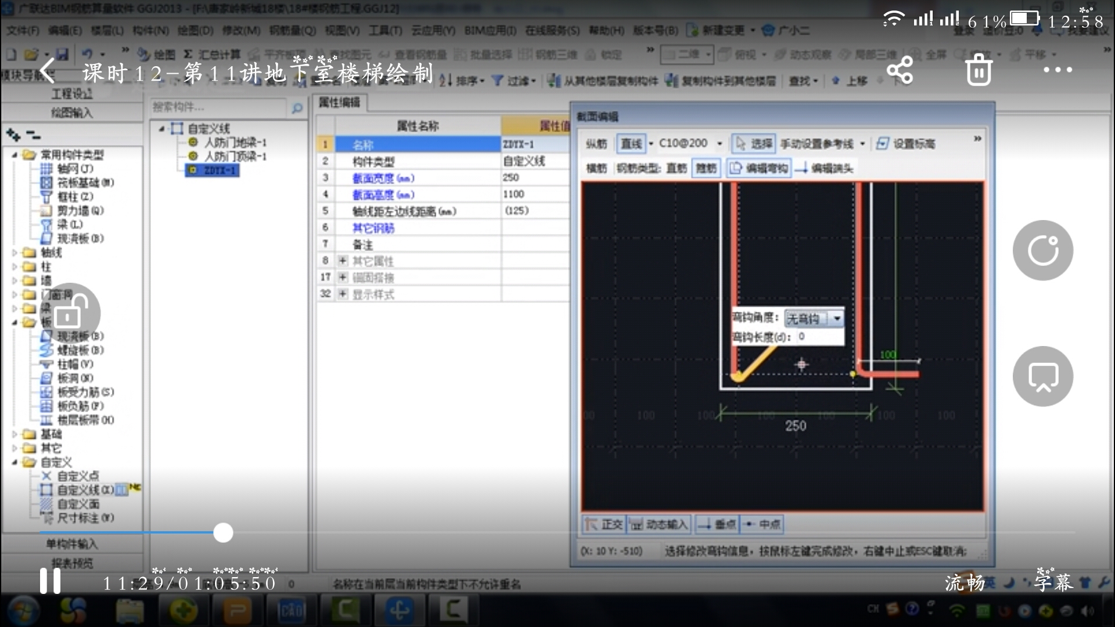
Task: Expand the 锚固搭接 property row
Action: tap(343, 278)
